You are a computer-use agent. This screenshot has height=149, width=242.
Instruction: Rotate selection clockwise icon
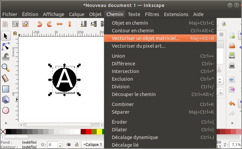(x=50, y=24)
